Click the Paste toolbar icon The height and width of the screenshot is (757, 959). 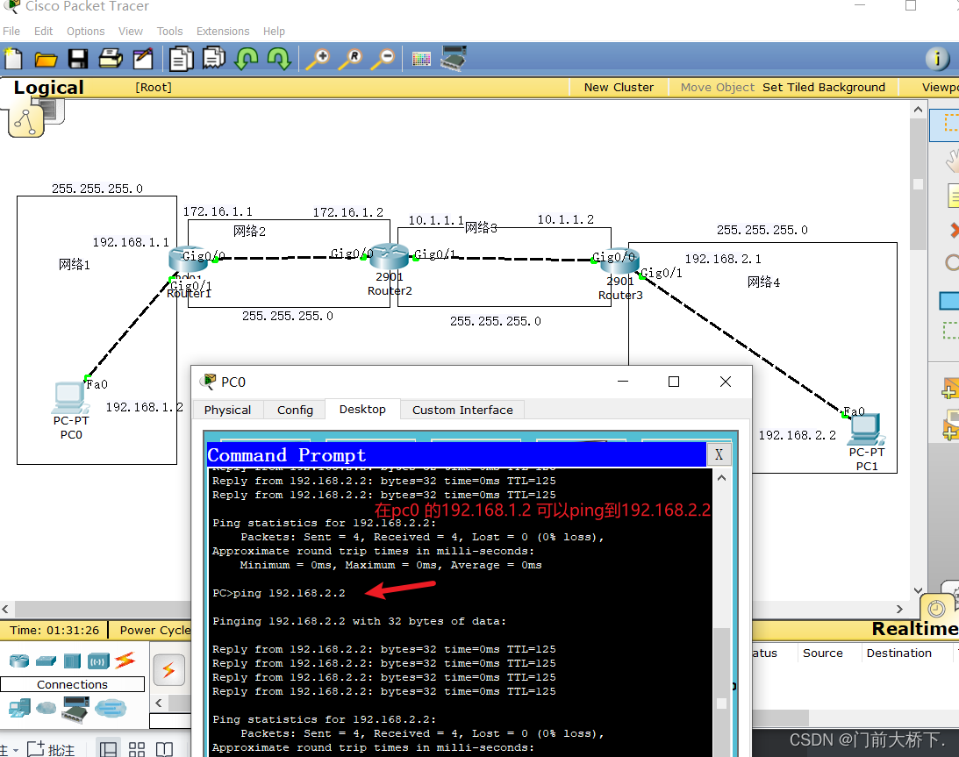(x=214, y=59)
